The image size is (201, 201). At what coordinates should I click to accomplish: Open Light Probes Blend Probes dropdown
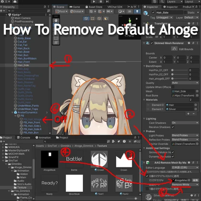(185, 135)
